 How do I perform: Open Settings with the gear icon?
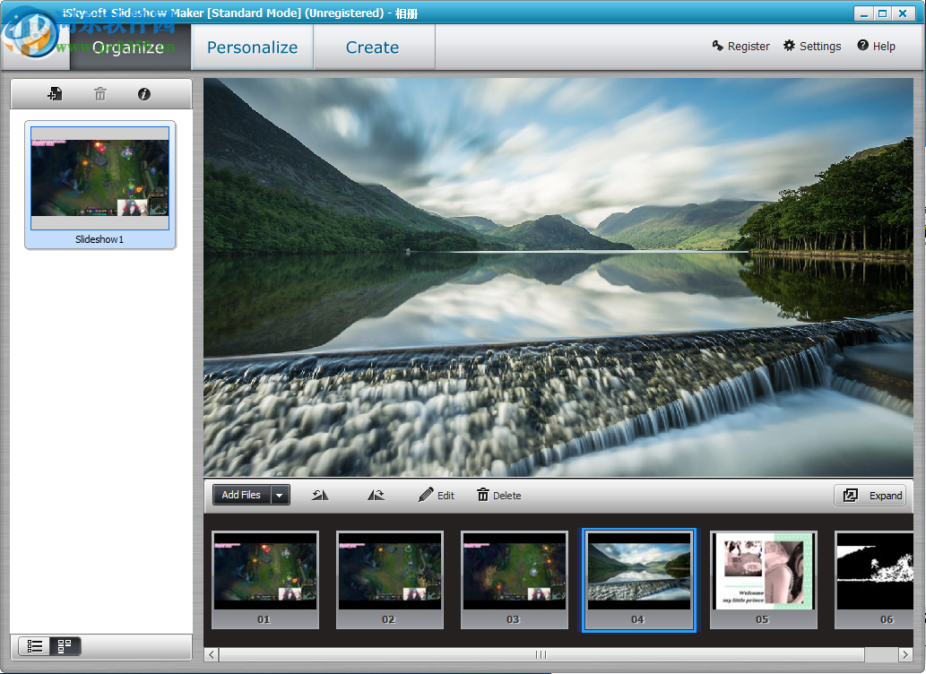pyautogui.click(x=811, y=46)
